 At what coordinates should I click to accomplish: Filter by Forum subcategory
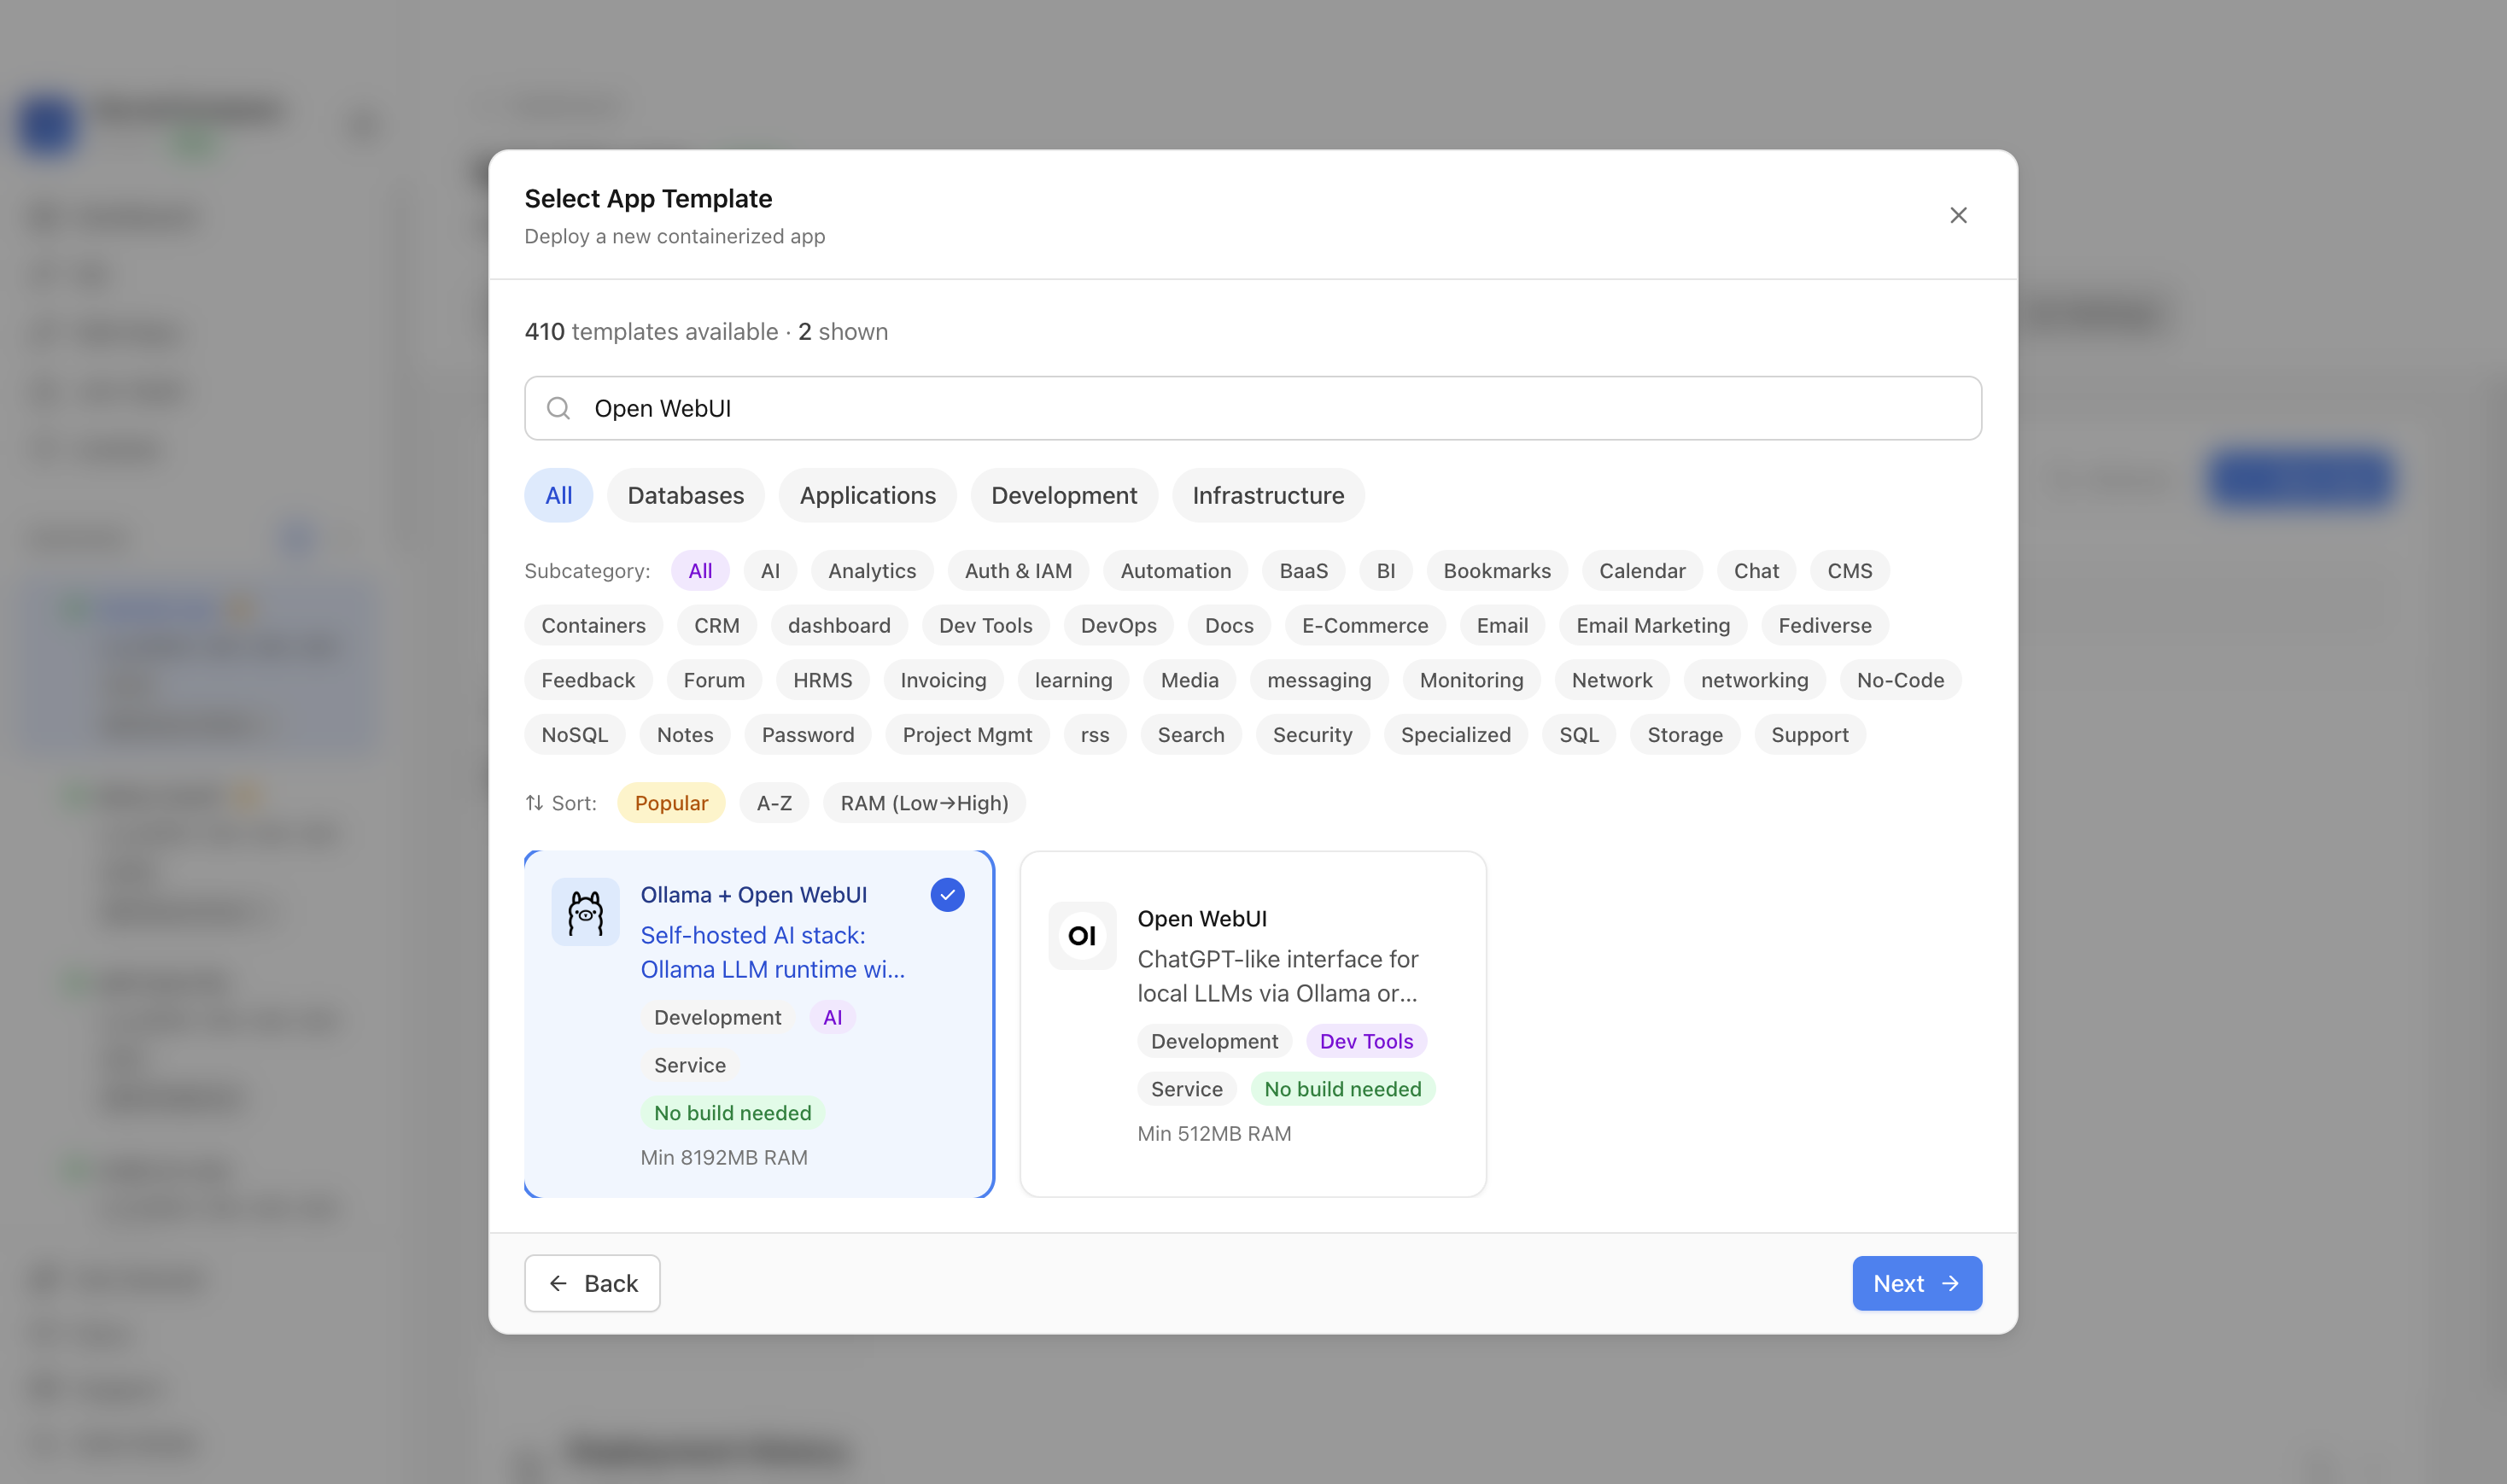click(x=714, y=680)
